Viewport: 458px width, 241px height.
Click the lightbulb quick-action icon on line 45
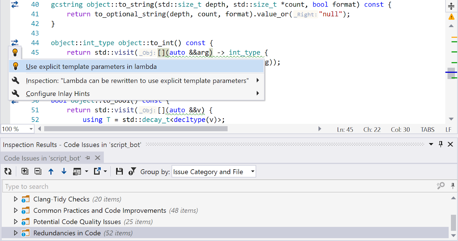click(x=15, y=53)
